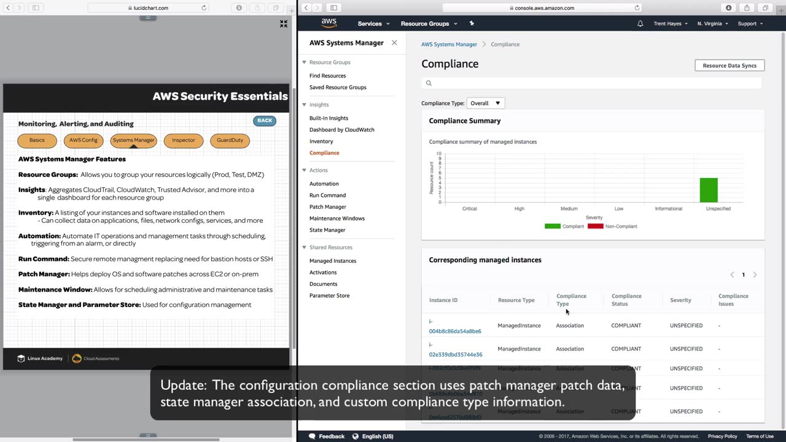Open the Trent Hayes account menu
This screenshot has width=786, height=442.
[x=670, y=23]
